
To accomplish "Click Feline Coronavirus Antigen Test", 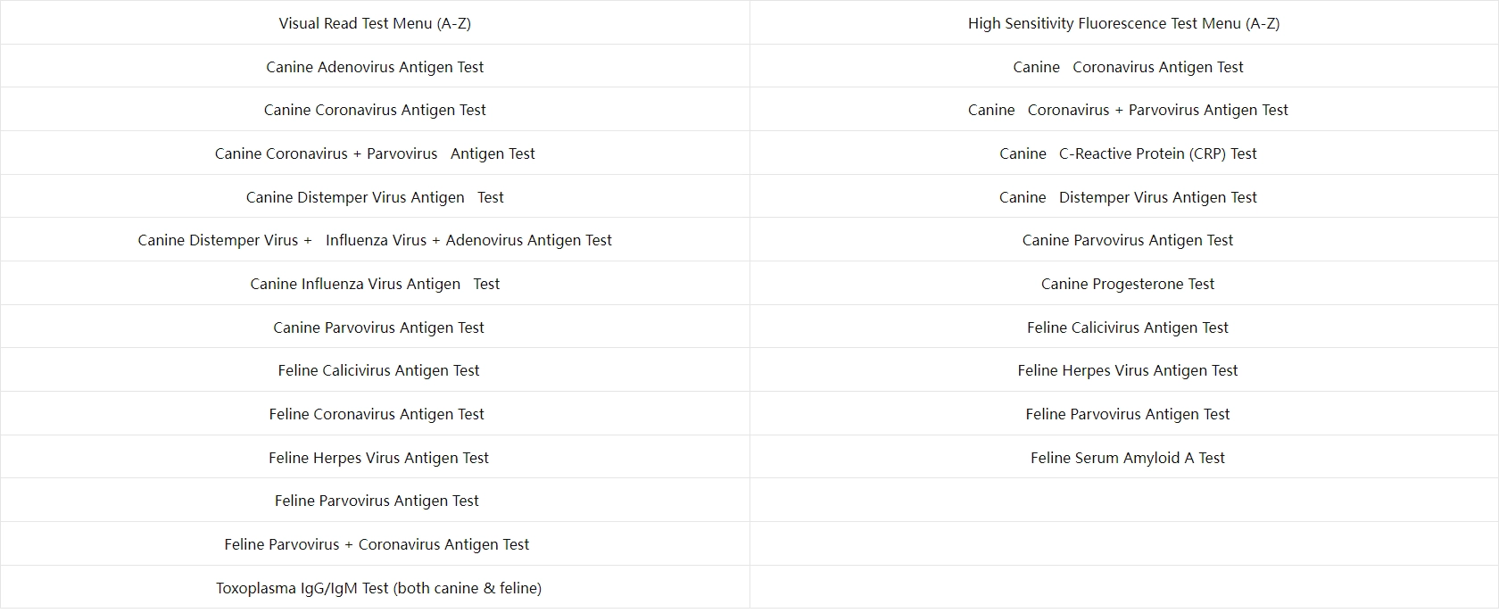I will [x=377, y=414].
